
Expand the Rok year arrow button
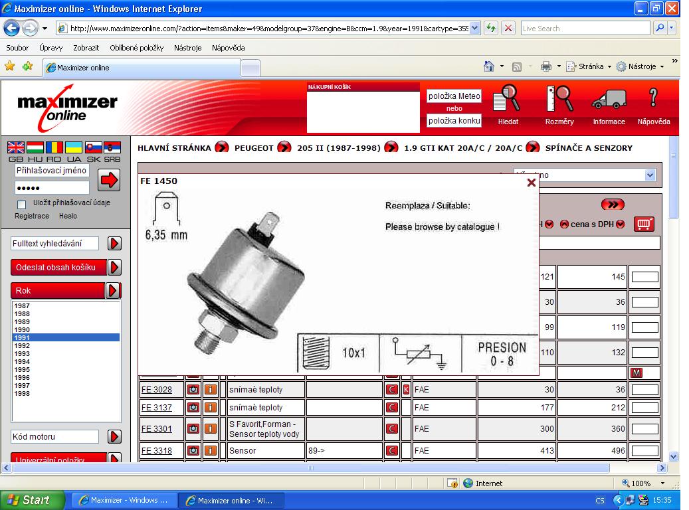113,291
